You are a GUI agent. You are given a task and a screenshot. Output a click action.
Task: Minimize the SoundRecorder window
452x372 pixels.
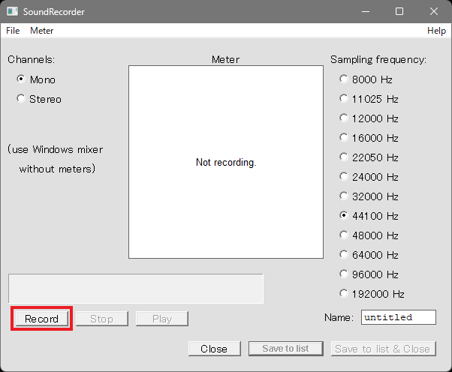click(x=366, y=12)
